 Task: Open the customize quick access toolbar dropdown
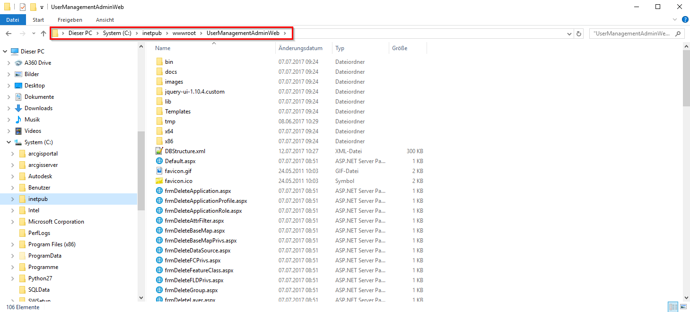pyautogui.click(x=41, y=7)
